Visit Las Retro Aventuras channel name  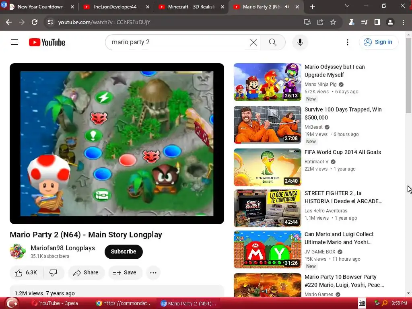pyautogui.click(x=326, y=211)
